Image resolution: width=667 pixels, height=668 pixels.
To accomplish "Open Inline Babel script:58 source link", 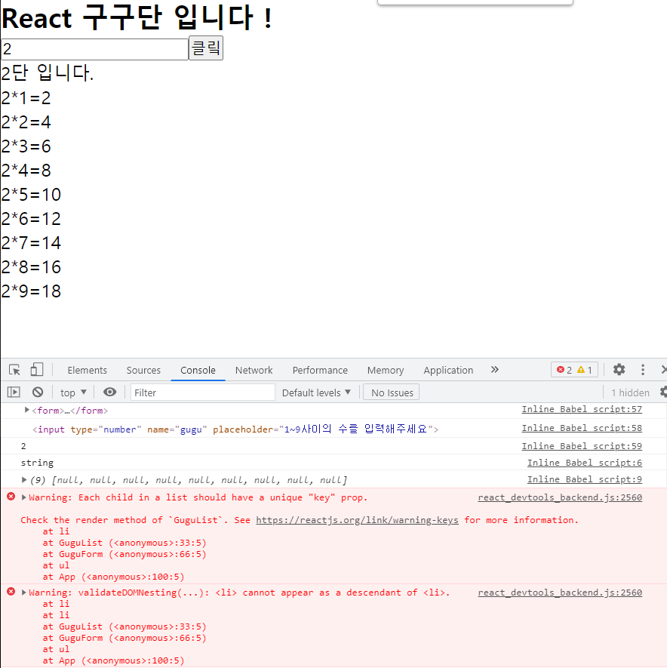I will [582, 428].
